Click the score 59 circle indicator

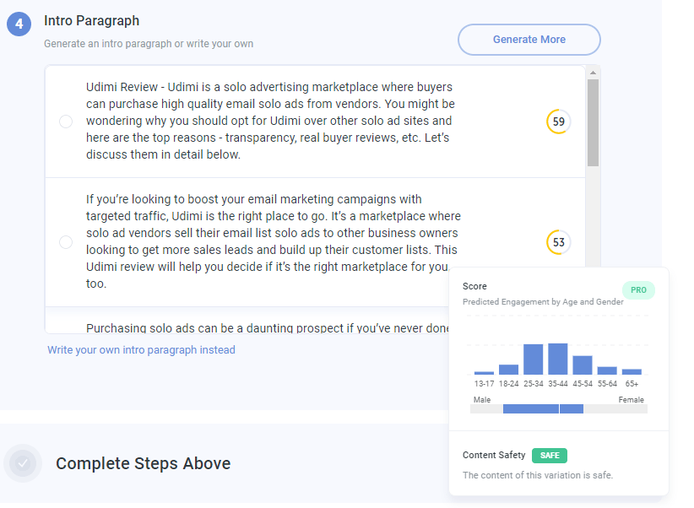tap(559, 122)
